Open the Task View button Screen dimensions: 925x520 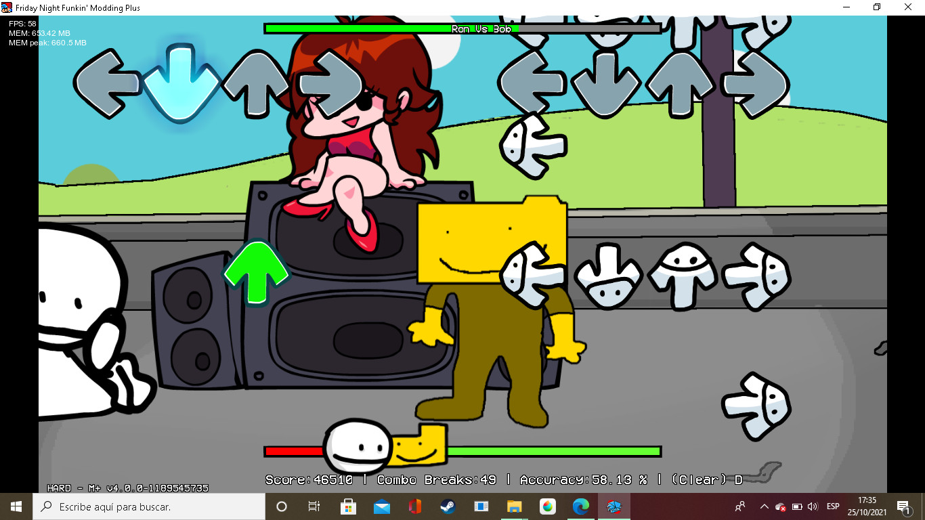(x=314, y=506)
